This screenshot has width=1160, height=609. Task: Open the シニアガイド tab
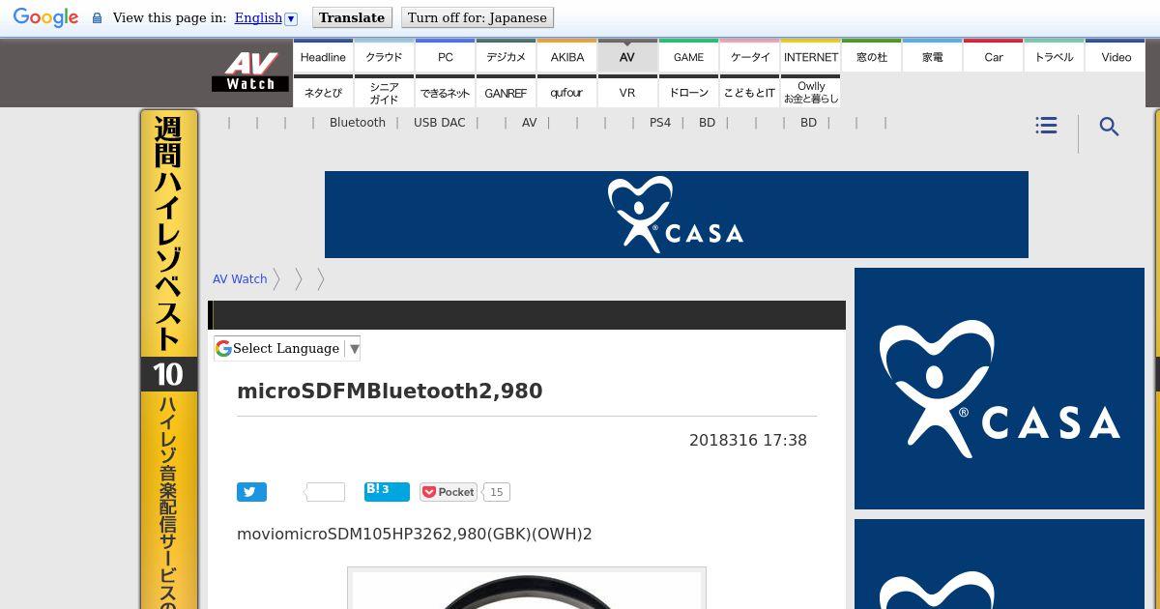click(x=384, y=92)
